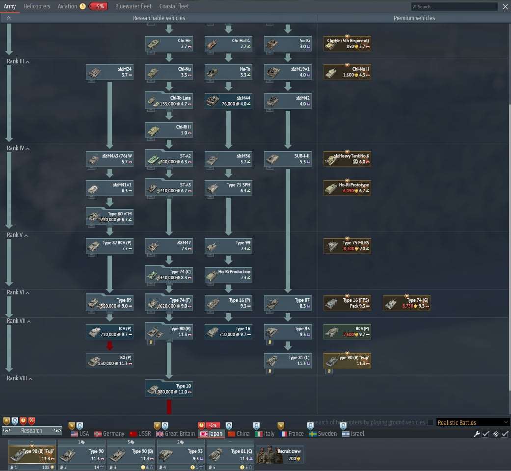Open the USSR nation tree
This screenshot has width=511, height=471.
tap(140, 434)
